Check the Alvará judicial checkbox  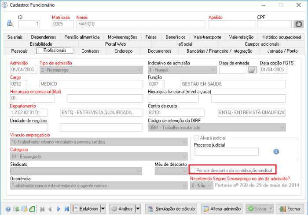pos(197,138)
